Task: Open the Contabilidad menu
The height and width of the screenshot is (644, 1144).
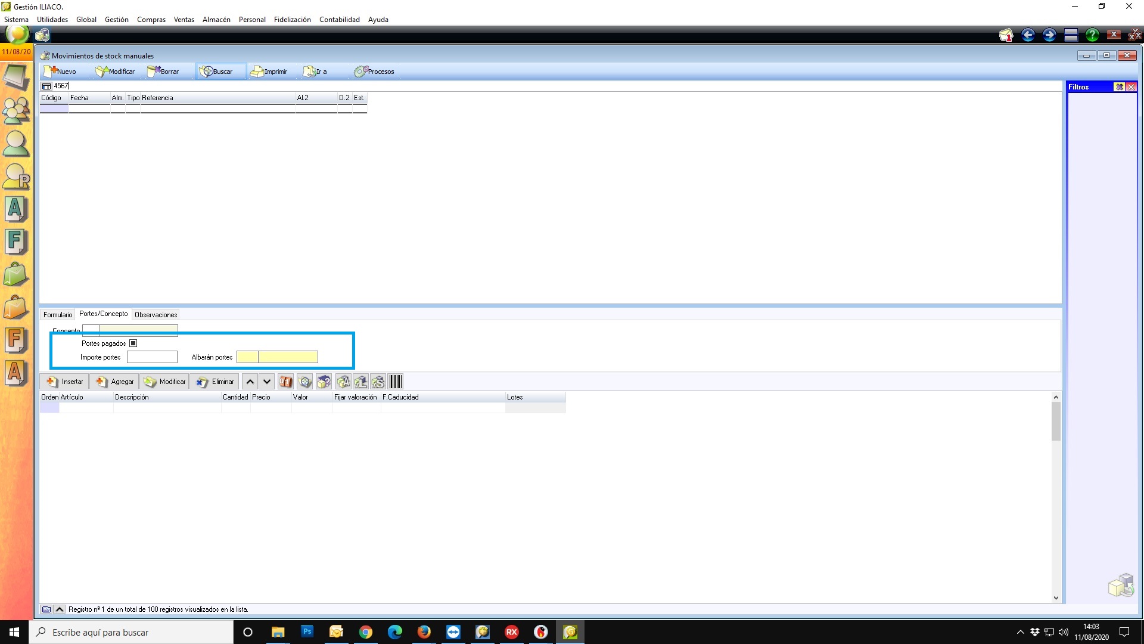Action: point(340,20)
